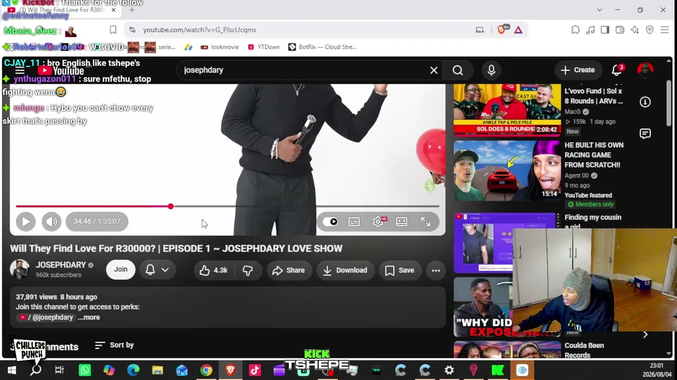Open a new browser tab

click(132, 10)
